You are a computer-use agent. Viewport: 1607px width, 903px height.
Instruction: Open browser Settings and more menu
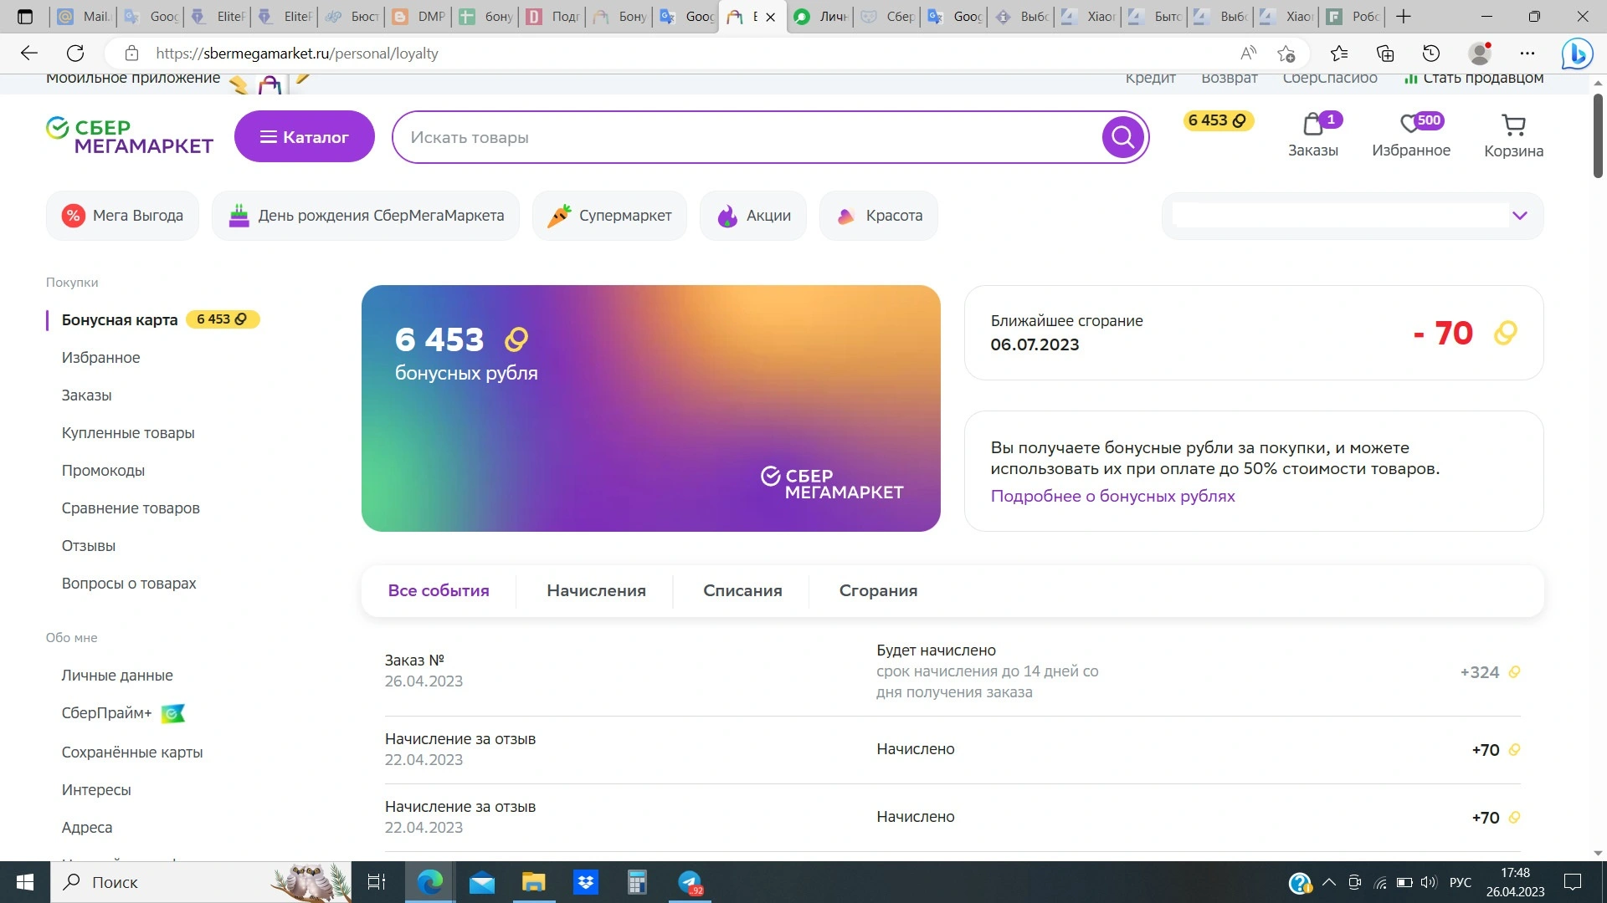click(x=1527, y=54)
